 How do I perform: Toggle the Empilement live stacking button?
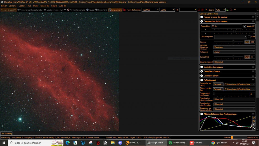(x=115, y=10)
